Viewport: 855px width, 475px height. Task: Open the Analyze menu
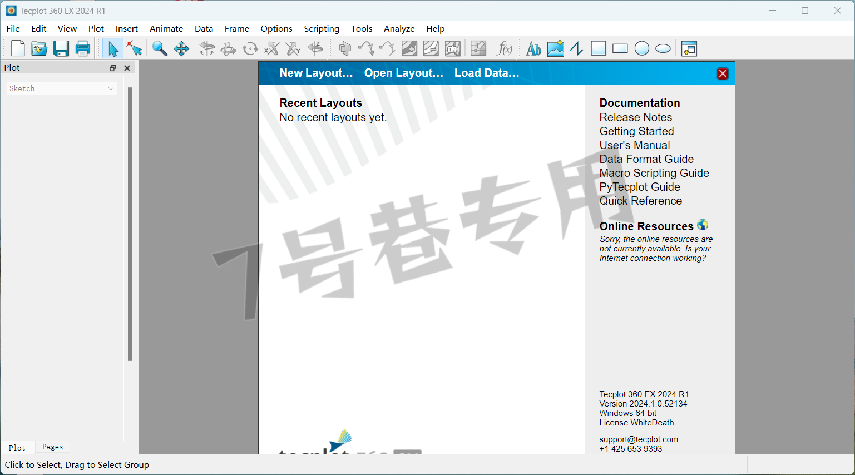[399, 29]
